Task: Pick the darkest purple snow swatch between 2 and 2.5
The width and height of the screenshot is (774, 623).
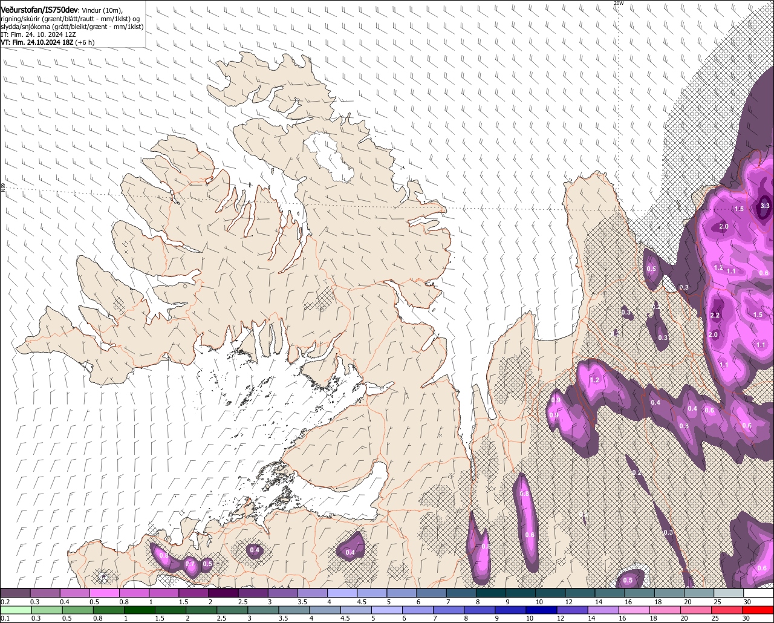Action: [x=223, y=593]
